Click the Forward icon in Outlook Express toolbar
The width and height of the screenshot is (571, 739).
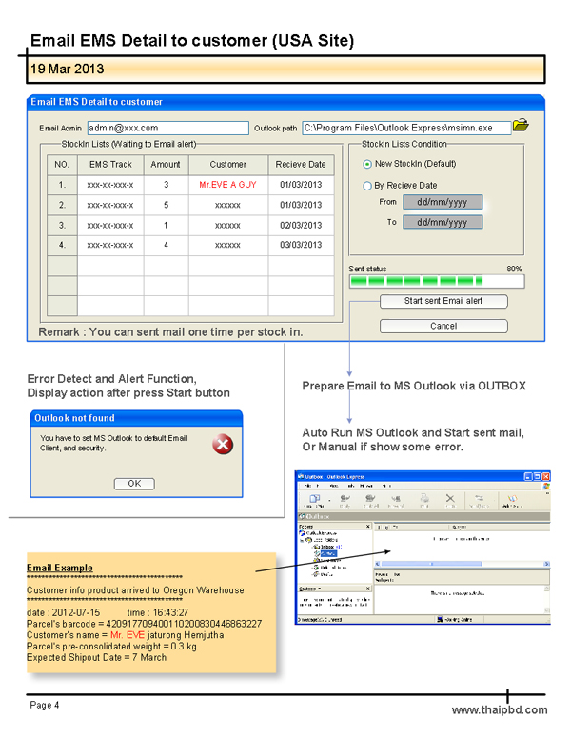pyautogui.click(x=396, y=501)
